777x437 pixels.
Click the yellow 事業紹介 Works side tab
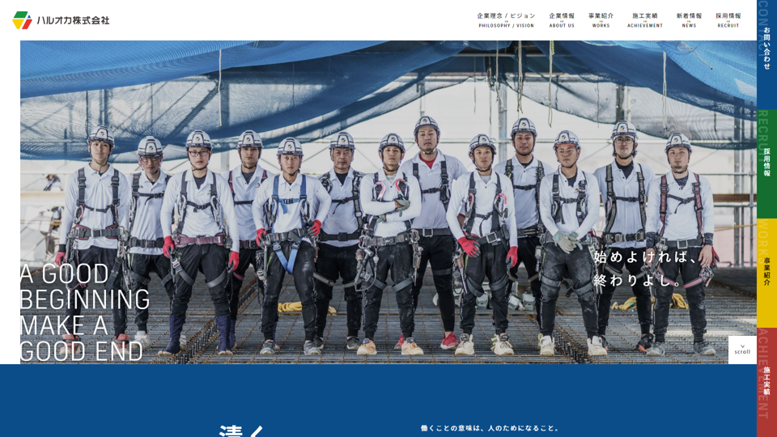(x=766, y=273)
